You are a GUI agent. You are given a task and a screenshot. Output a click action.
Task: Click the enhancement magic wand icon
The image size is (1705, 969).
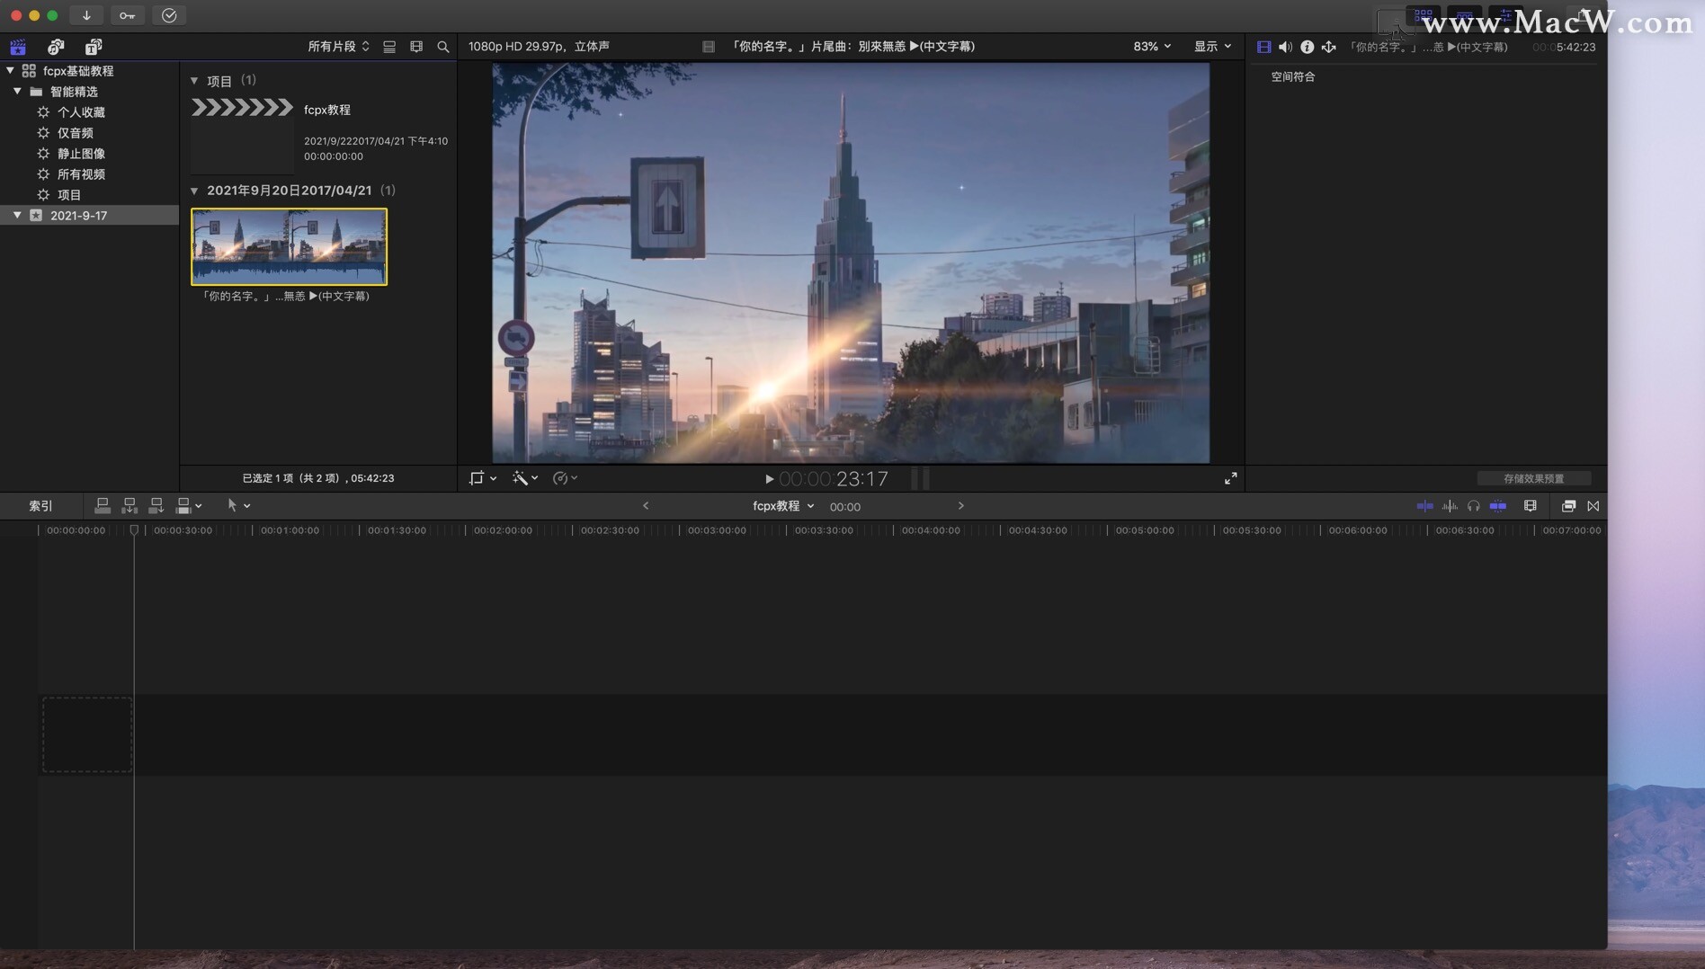pyautogui.click(x=520, y=478)
